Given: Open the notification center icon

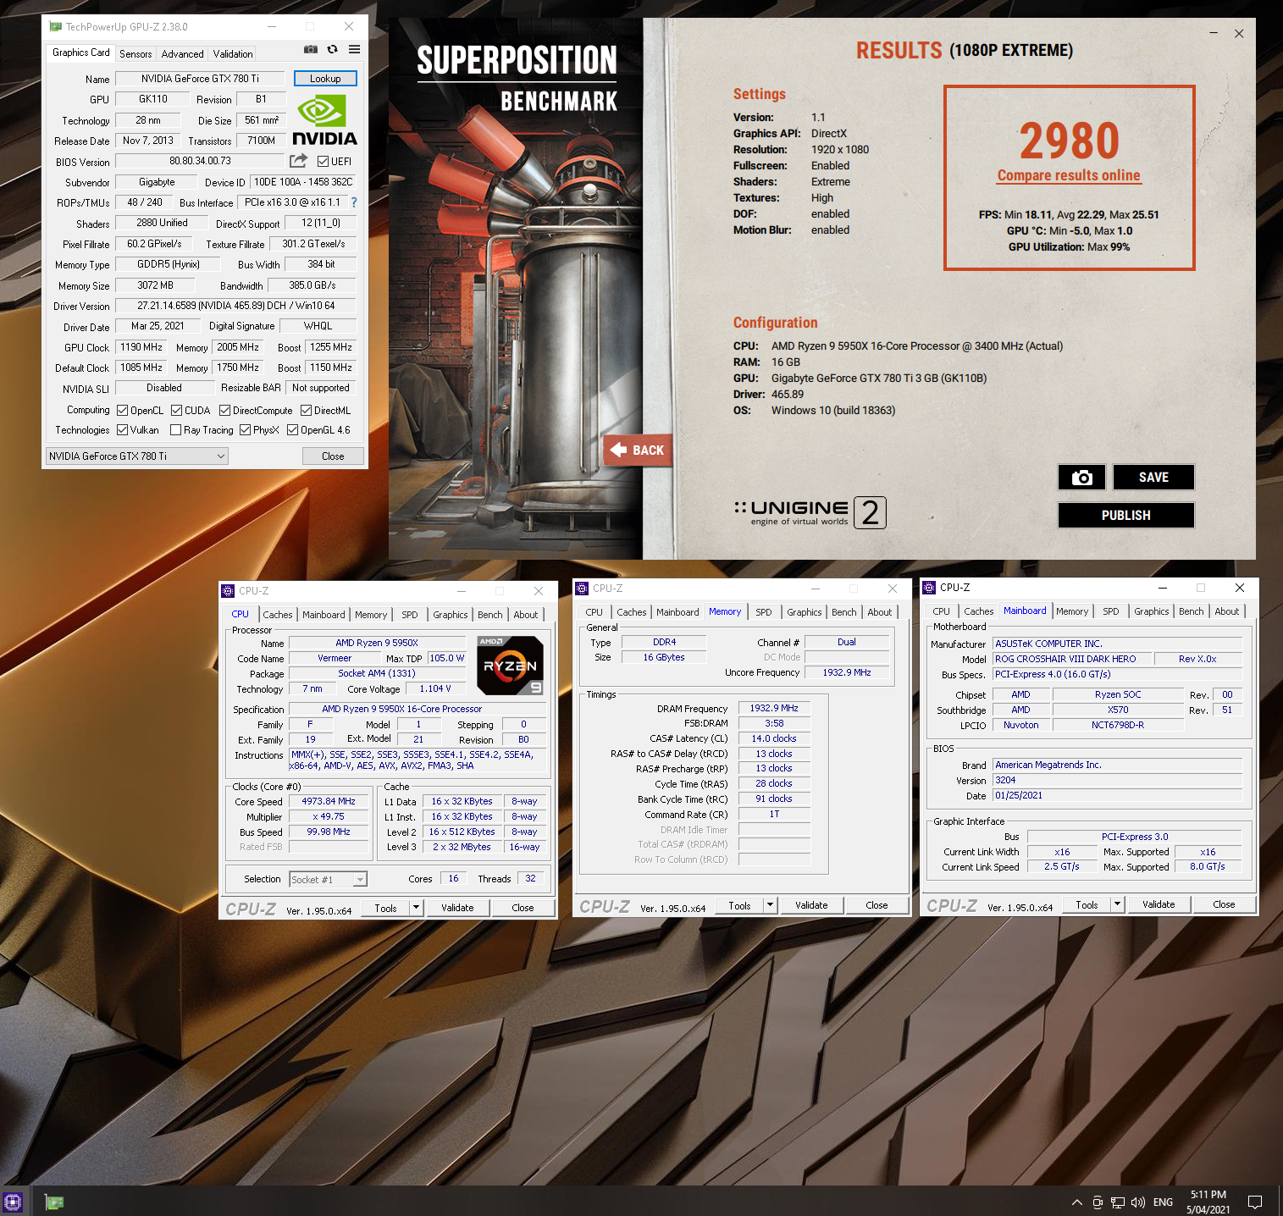Looking at the screenshot, I should coord(1255,1202).
